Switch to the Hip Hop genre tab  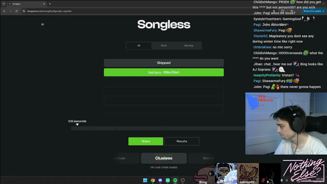tap(189, 45)
